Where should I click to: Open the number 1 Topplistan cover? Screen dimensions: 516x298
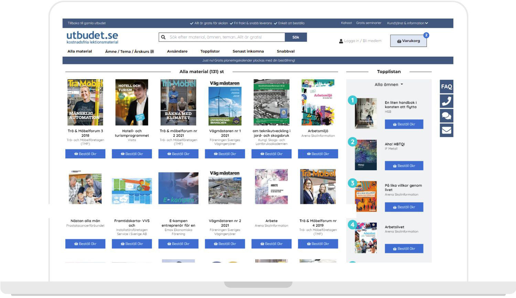(x=366, y=113)
